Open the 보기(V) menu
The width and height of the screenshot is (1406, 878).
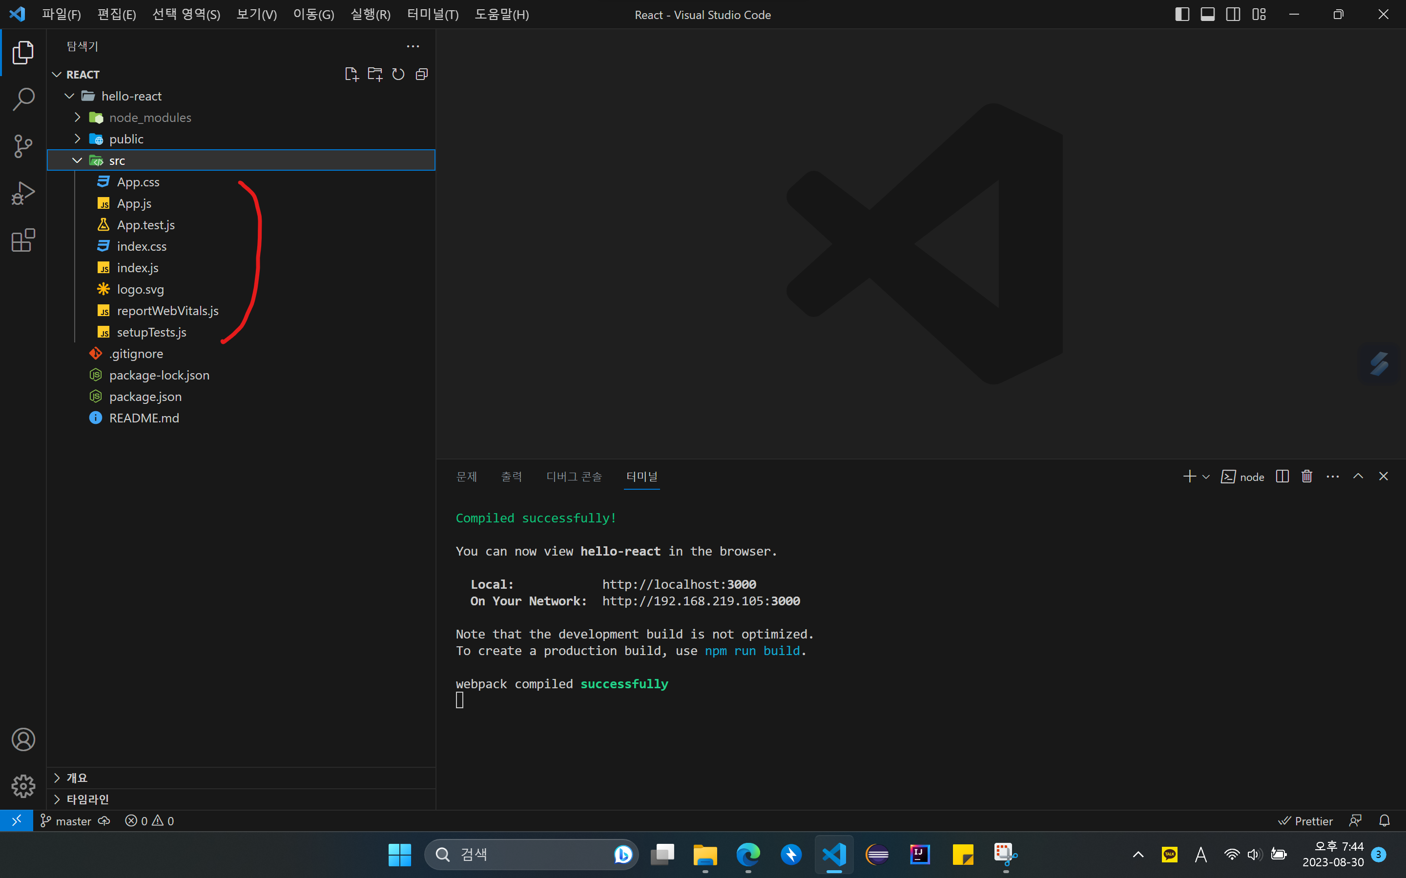click(256, 15)
